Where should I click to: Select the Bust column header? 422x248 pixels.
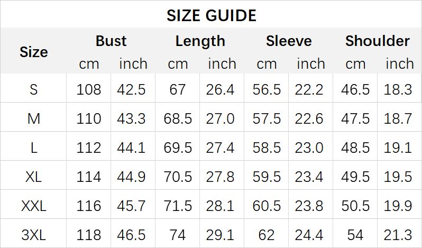click(x=111, y=41)
